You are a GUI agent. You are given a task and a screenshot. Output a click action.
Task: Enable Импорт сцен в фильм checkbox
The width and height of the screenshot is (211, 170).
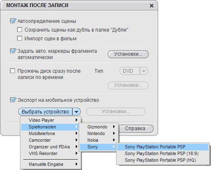coord(20,38)
